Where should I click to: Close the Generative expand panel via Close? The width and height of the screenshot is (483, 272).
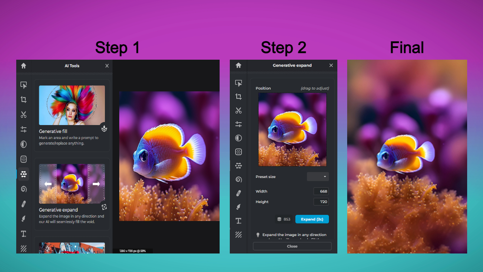[x=292, y=246]
